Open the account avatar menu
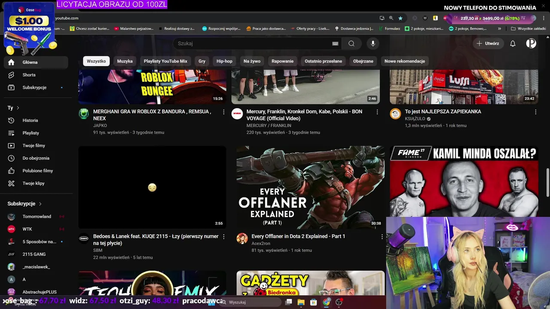550x309 pixels. coord(531,43)
